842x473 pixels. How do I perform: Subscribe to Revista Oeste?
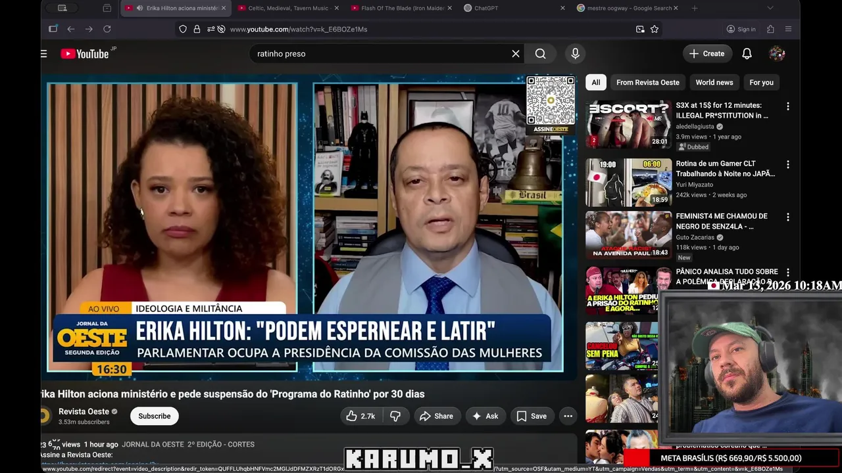click(x=155, y=416)
